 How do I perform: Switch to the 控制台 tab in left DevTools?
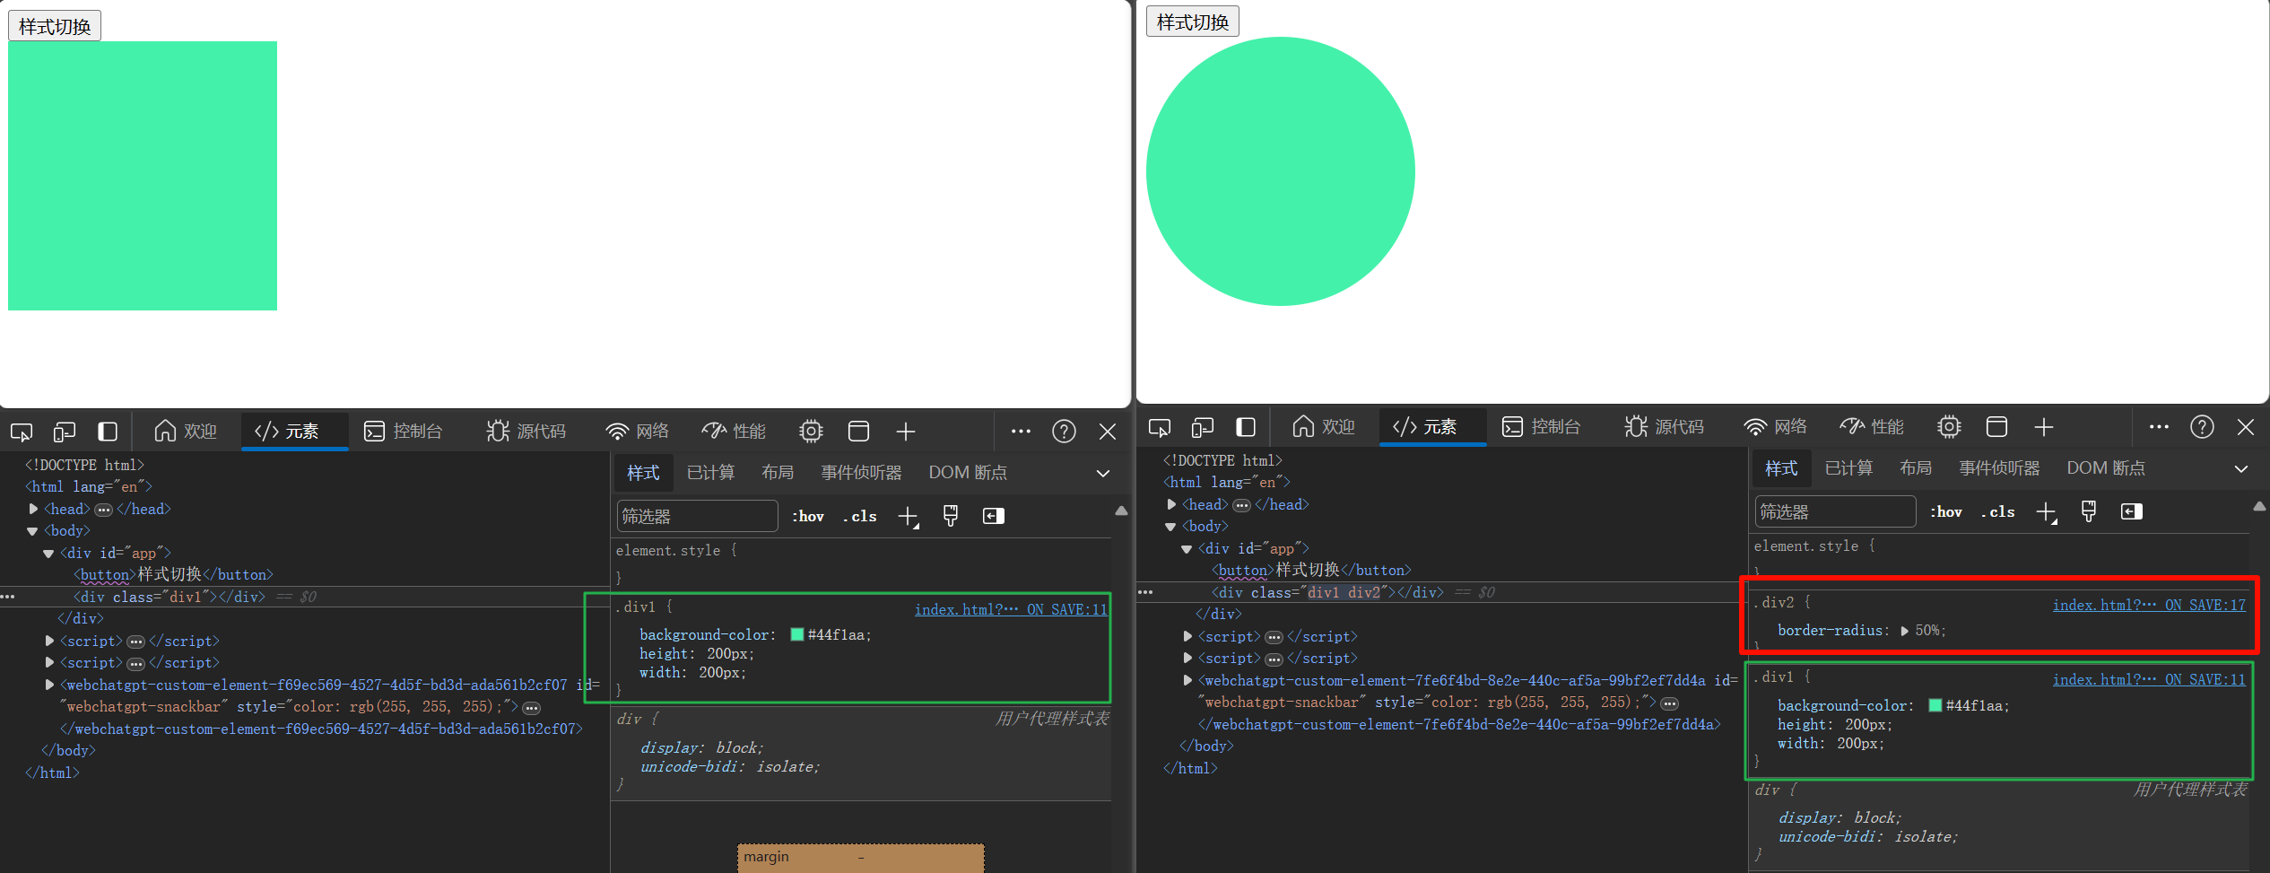(x=404, y=432)
